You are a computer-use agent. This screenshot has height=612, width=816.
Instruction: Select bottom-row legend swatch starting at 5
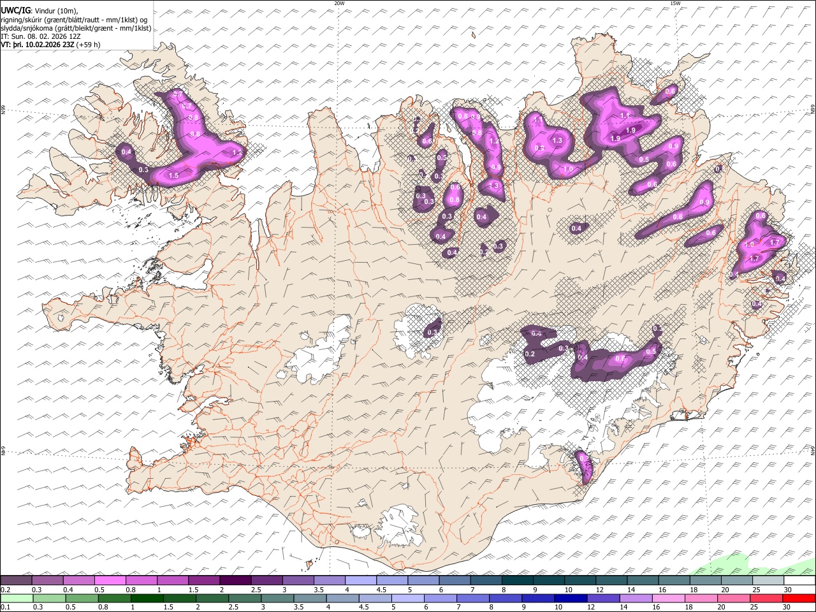[408, 599]
